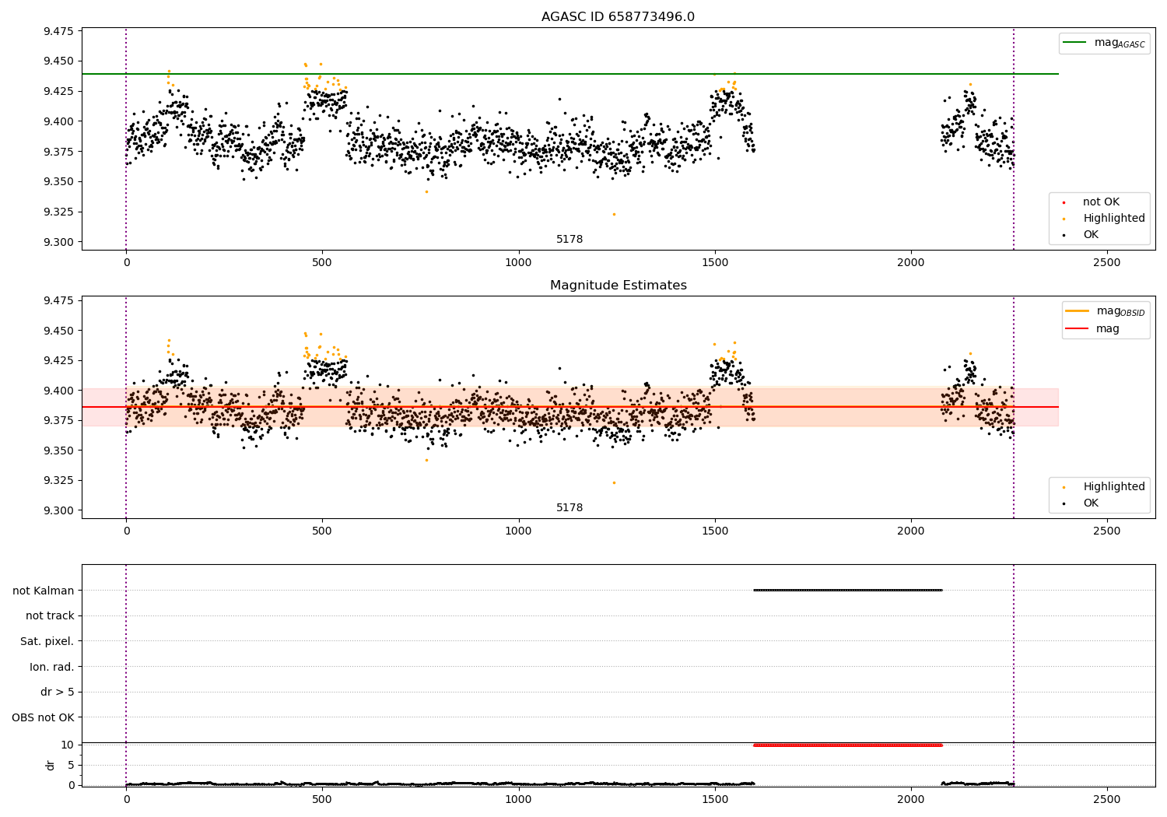This screenshot has width=1167, height=817.
Task: Click the '1000' x-tick under AGASC plot
Action: click(519, 263)
